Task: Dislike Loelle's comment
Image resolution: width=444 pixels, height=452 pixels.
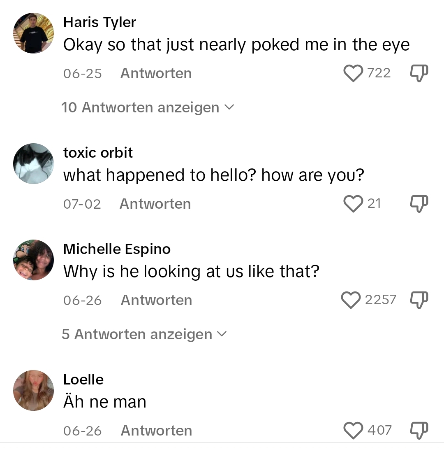Action: (x=419, y=430)
